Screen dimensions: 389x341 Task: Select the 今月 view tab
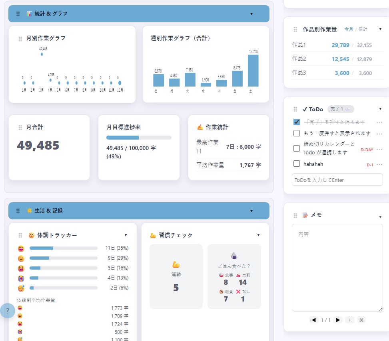point(348,29)
